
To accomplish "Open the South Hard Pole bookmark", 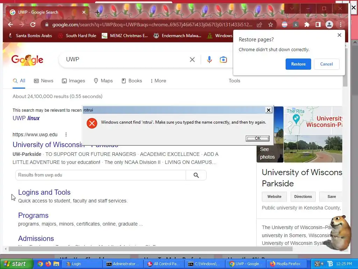I will pyautogui.click(x=77, y=36).
